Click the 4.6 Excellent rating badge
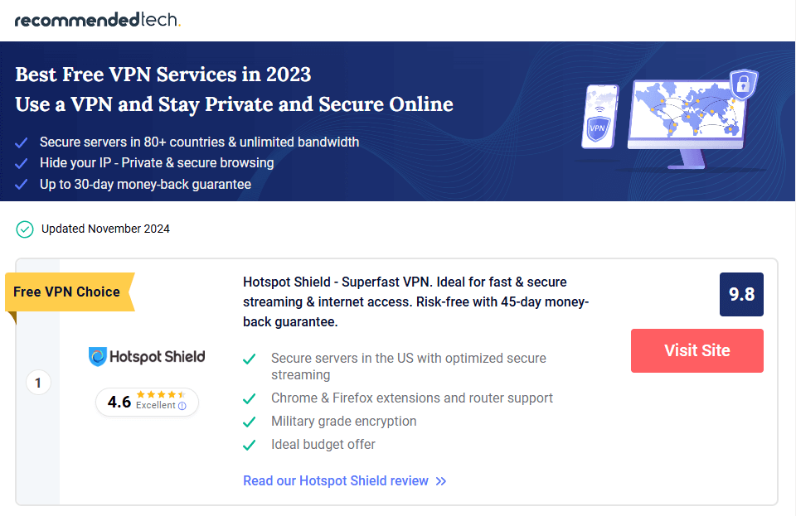This screenshot has height=516, width=796. 147,402
